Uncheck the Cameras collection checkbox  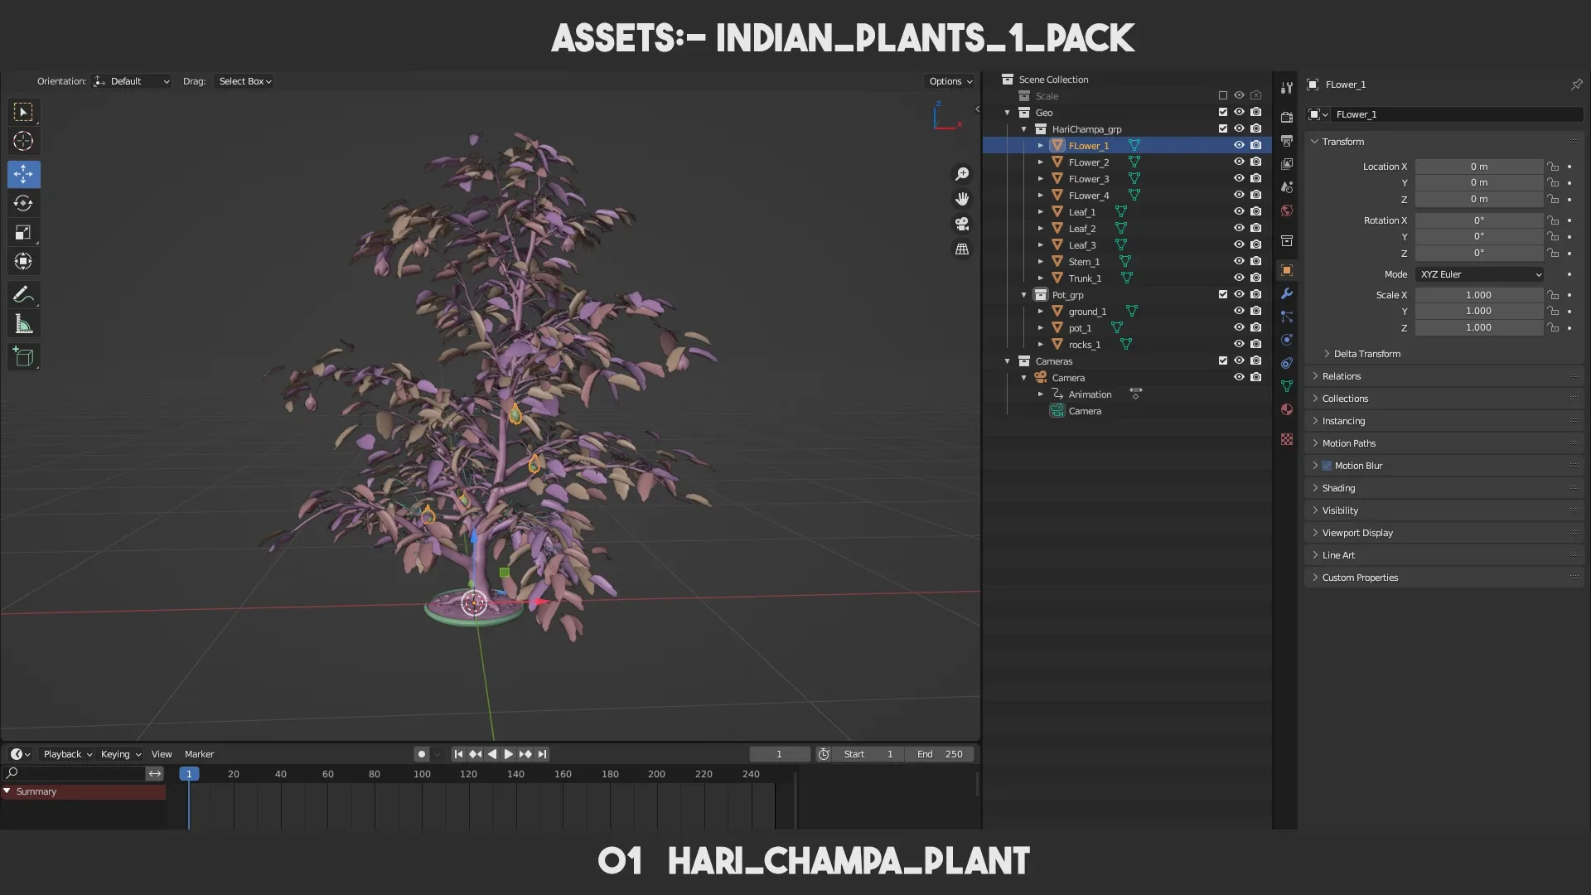pos(1222,361)
